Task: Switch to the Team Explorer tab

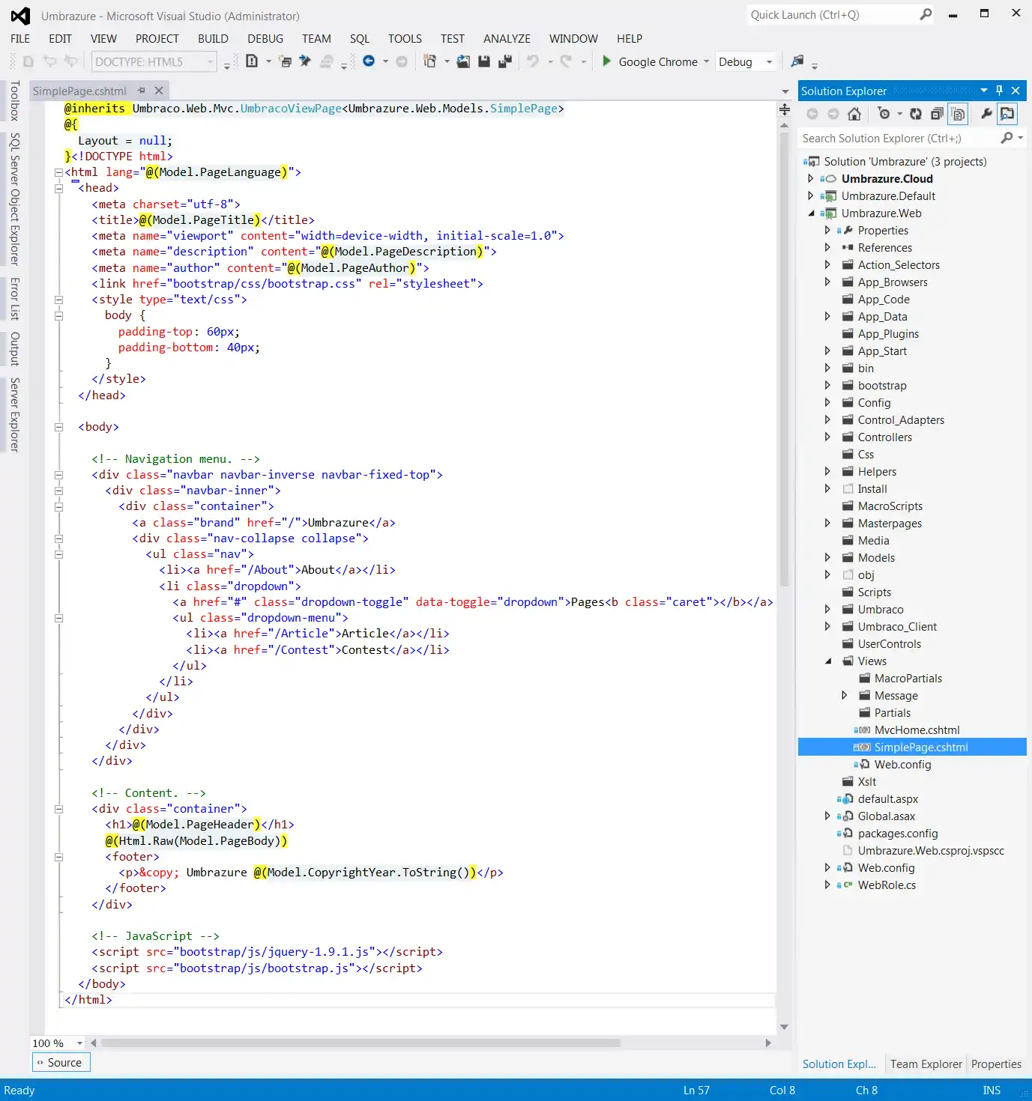Action: point(926,1064)
